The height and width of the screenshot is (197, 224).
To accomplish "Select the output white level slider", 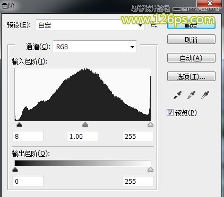I will pos(150,169).
